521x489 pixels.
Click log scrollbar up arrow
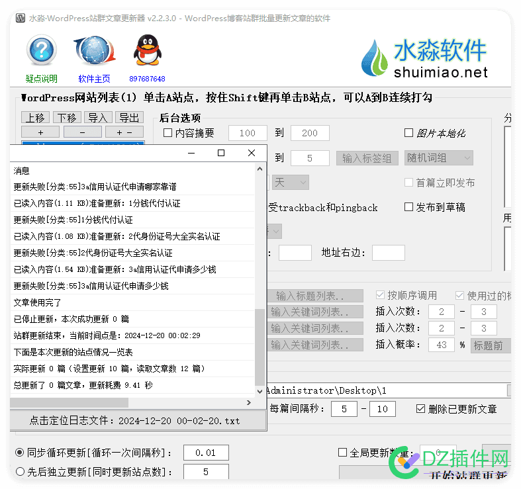(260, 169)
